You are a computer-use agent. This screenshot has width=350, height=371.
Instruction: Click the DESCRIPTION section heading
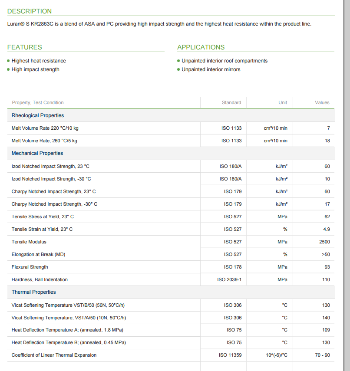(30, 11)
